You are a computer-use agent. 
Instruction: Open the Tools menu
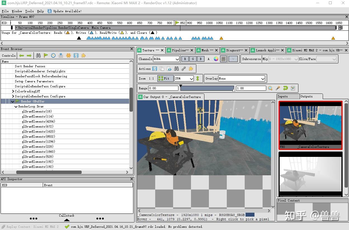coord(29,11)
